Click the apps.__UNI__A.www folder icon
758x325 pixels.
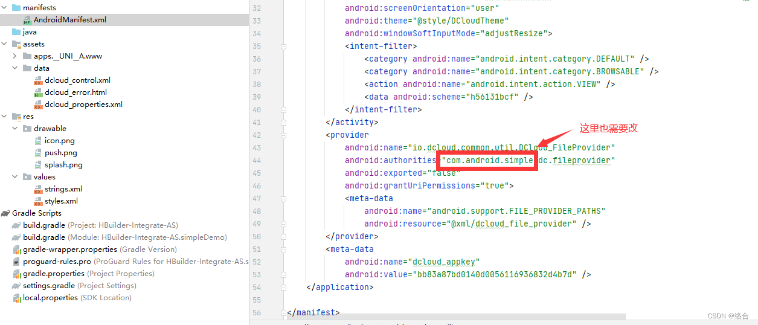[x=27, y=56]
